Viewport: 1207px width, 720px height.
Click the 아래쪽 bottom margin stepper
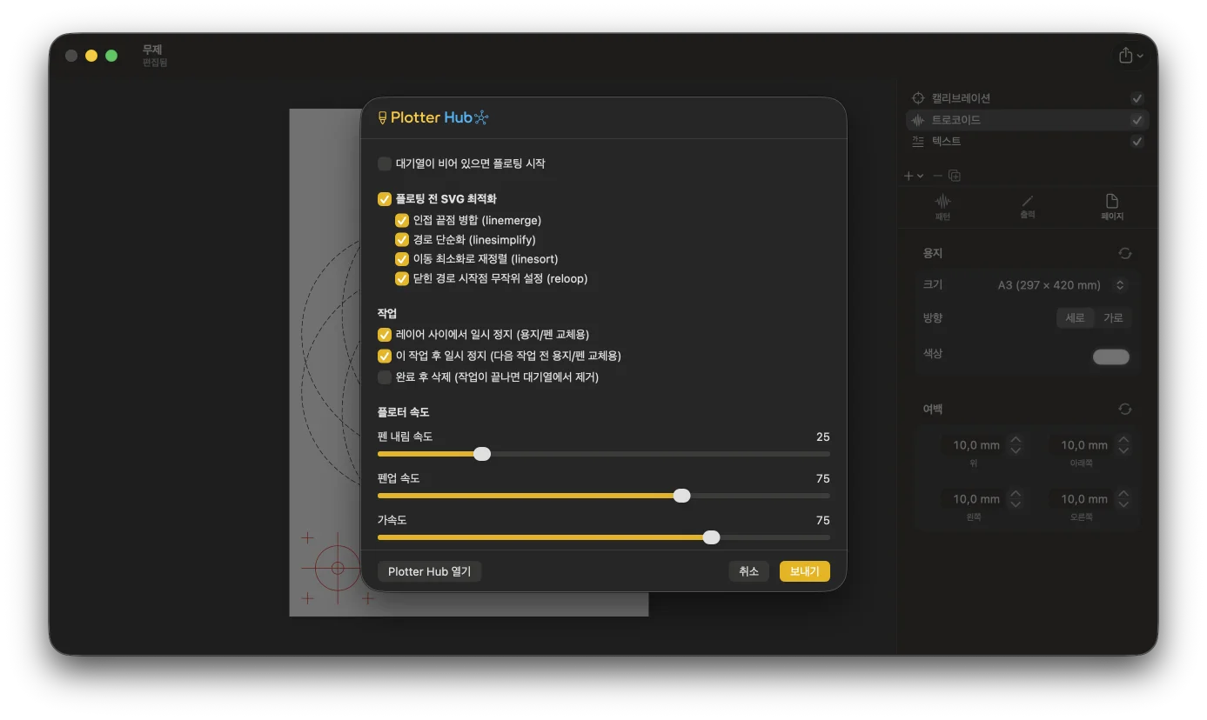pyautogui.click(x=1123, y=445)
